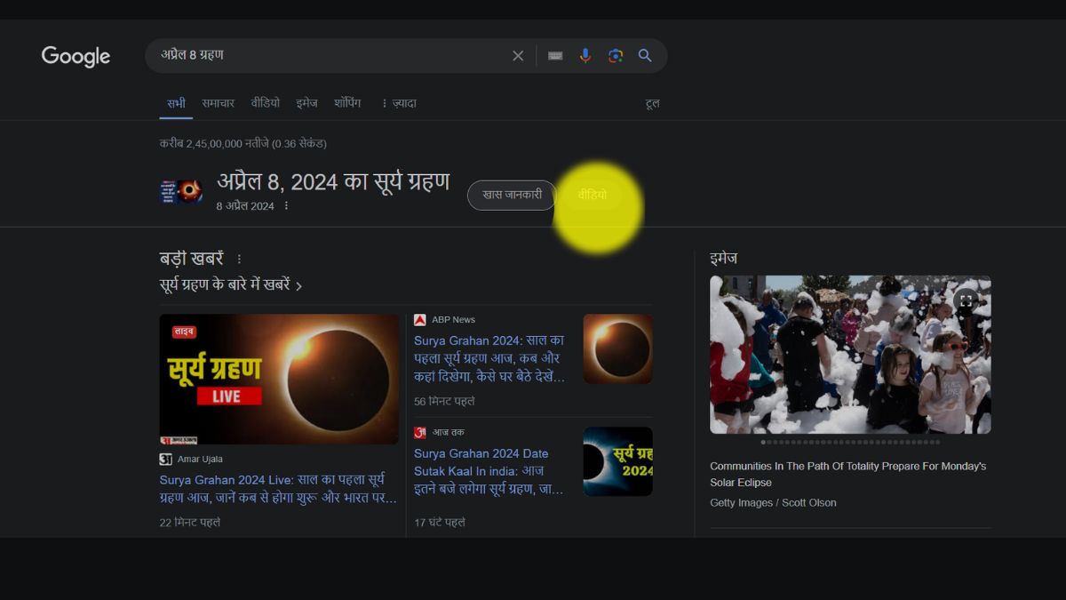Expand सूर्य ग्रहण के बारे में खबरें
Screen dimensions: 1066x600
click(x=231, y=285)
